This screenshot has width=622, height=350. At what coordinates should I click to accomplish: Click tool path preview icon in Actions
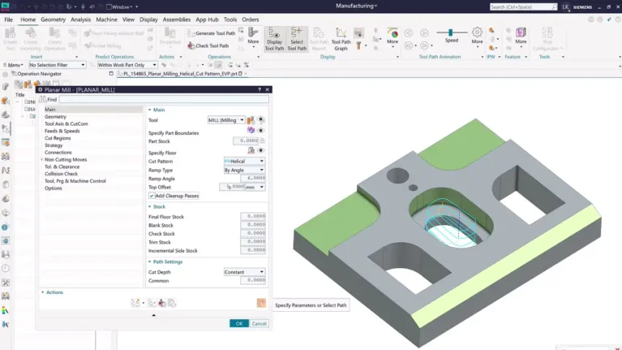click(x=261, y=303)
